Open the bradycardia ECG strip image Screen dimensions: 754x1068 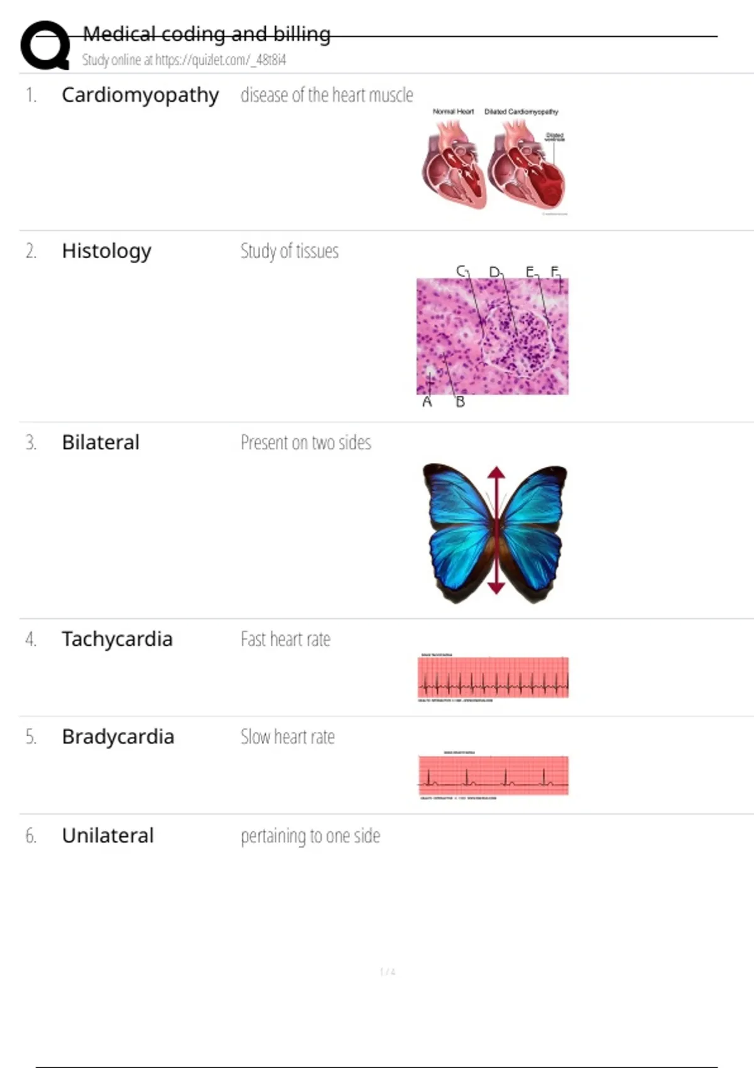click(x=493, y=775)
